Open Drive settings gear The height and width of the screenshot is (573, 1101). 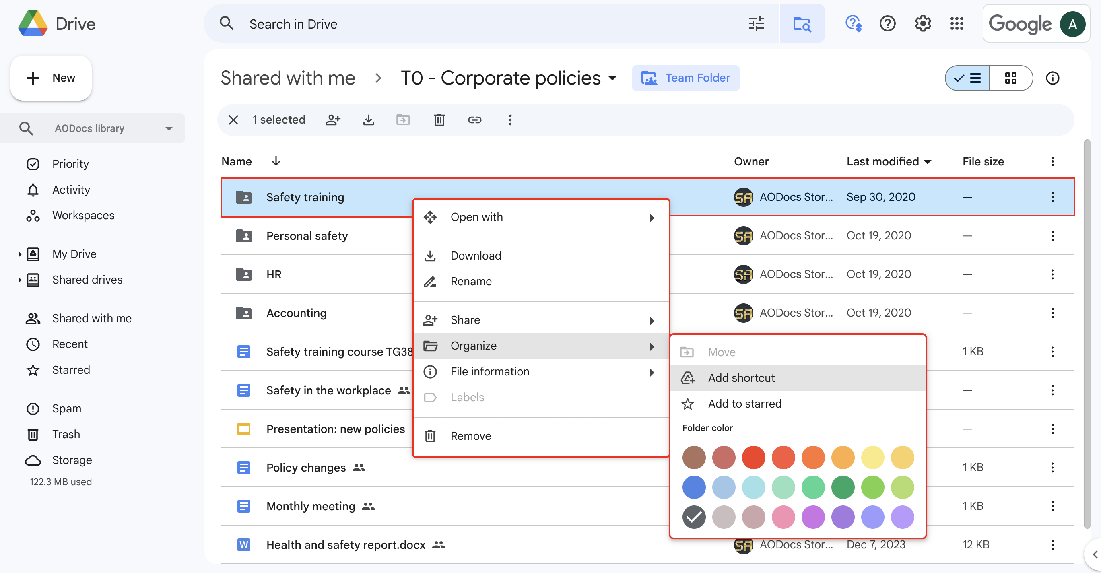coord(923,23)
